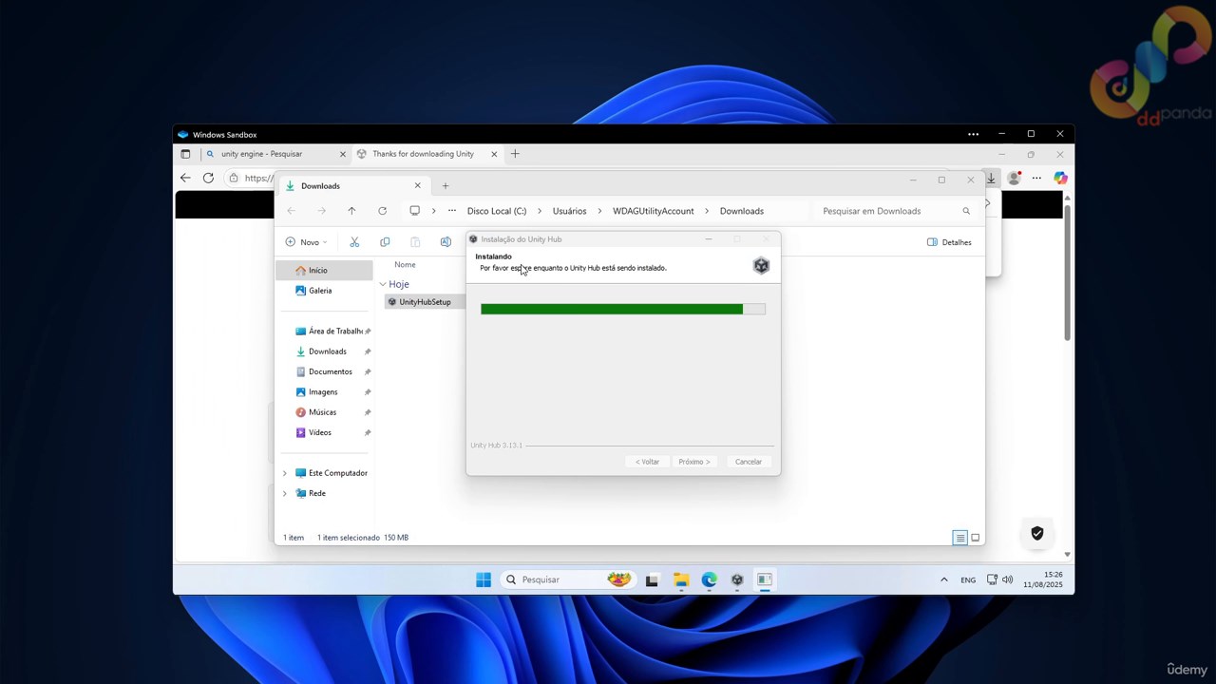Switch Explorer to details list view
Image resolution: width=1216 pixels, height=684 pixels.
click(960, 538)
